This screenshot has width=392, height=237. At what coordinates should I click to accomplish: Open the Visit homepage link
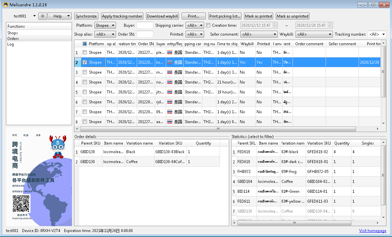tap(373, 230)
